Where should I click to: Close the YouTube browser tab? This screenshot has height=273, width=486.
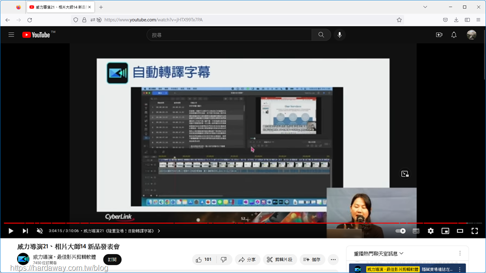click(x=90, y=7)
